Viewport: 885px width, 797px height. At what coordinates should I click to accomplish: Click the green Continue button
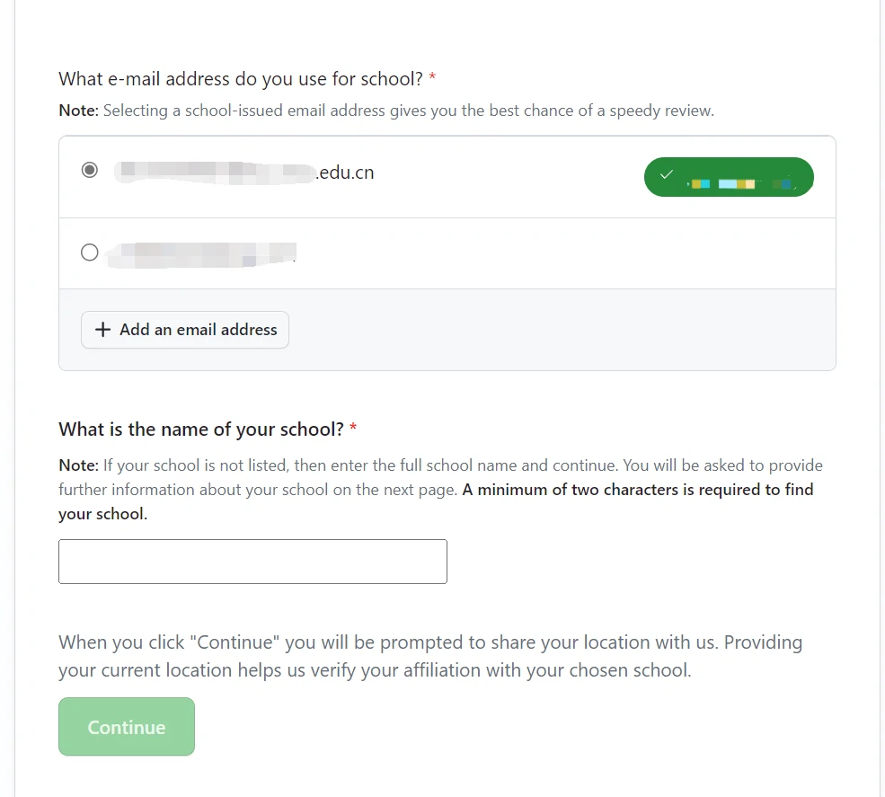point(127,727)
